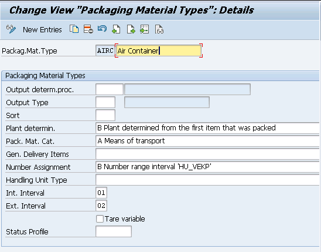The image size is (321, 252).
Task: Click the Display/Change toggle pencil icon
Action: 11,29
